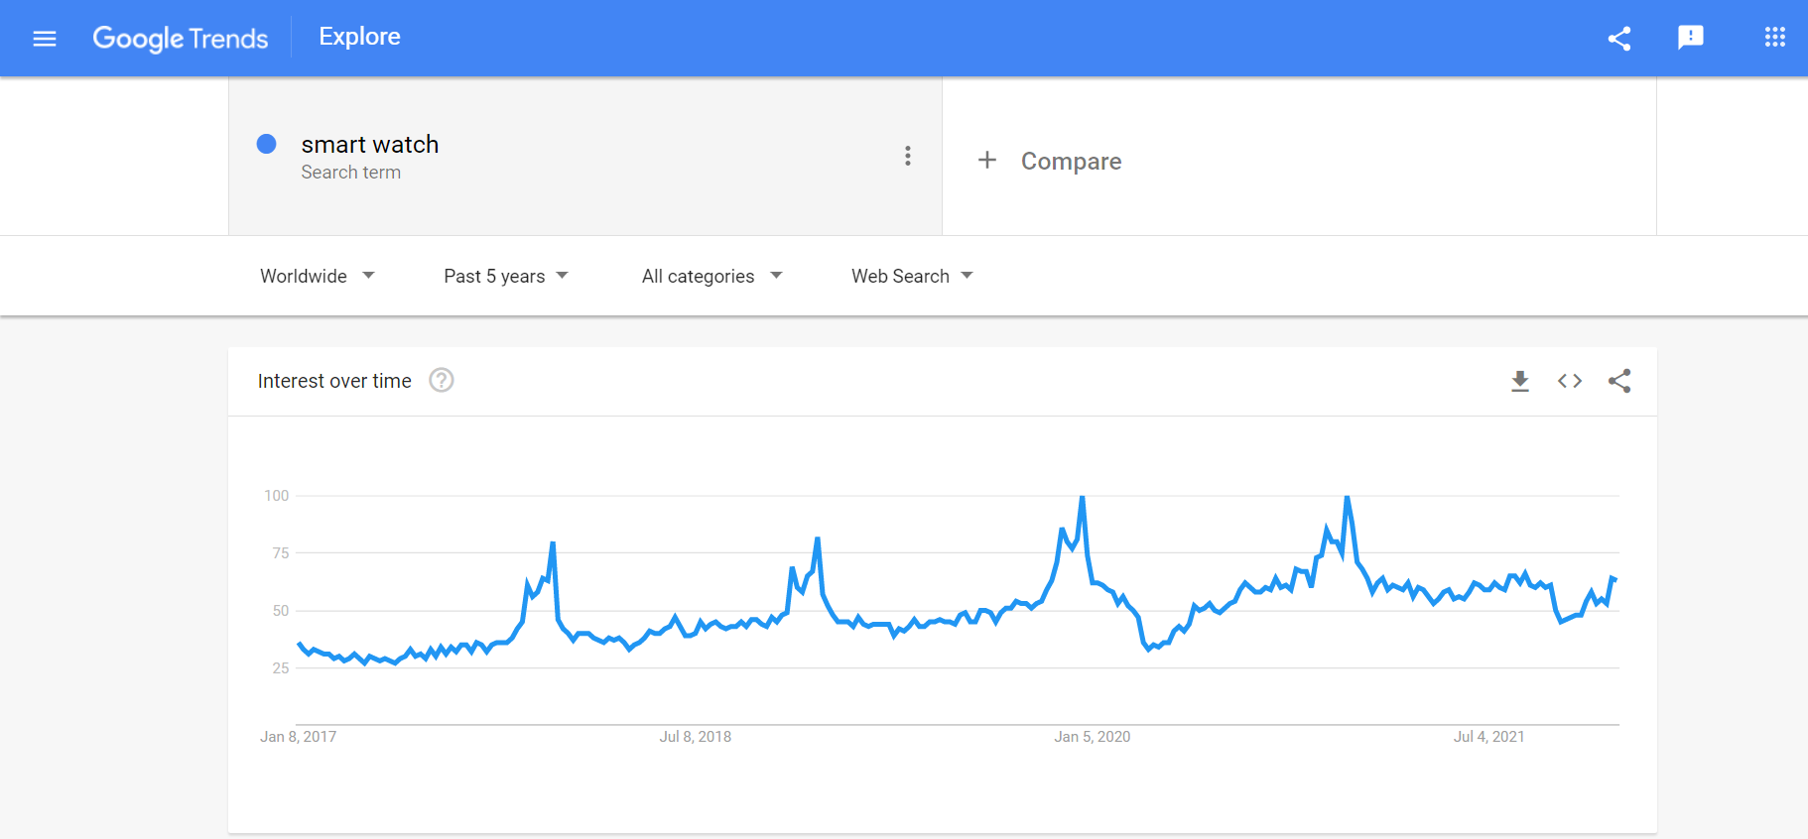
Task: Show help for Interest over time
Action: [x=442, y=381]
